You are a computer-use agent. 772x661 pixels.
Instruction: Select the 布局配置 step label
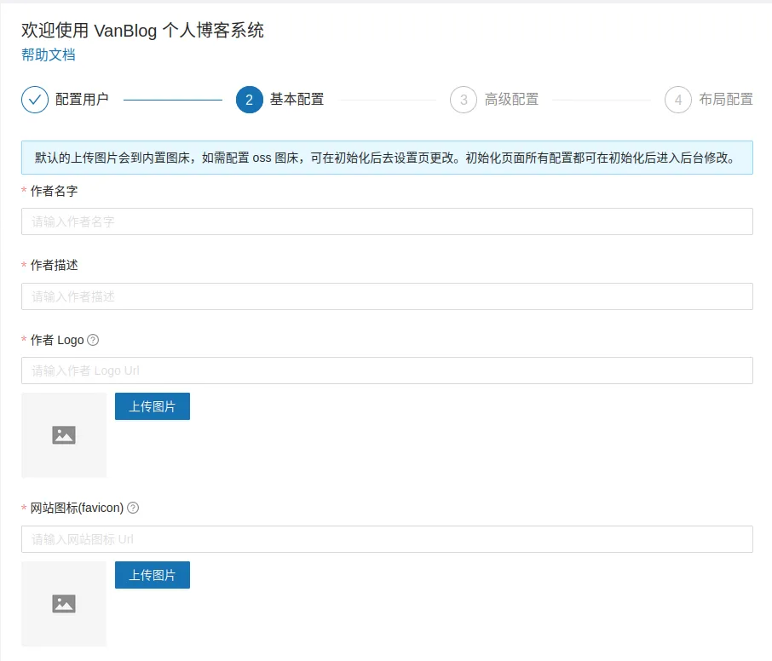pos(726,100)
